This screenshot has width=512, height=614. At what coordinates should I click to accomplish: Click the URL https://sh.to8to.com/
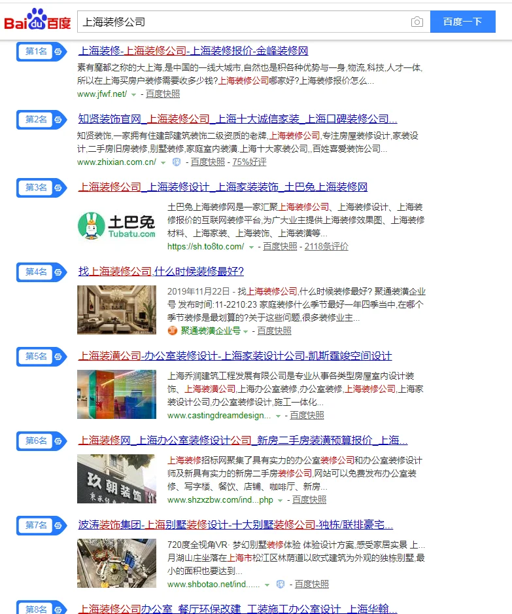click(206, 246)
